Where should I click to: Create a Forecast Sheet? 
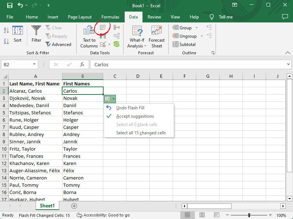tap(157, 37)
